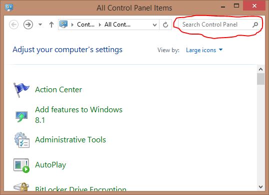Click the BitLocker Drive Encryption padlock icon
The width and height of the screenshot is (269, 195).
tap(21, 187)
